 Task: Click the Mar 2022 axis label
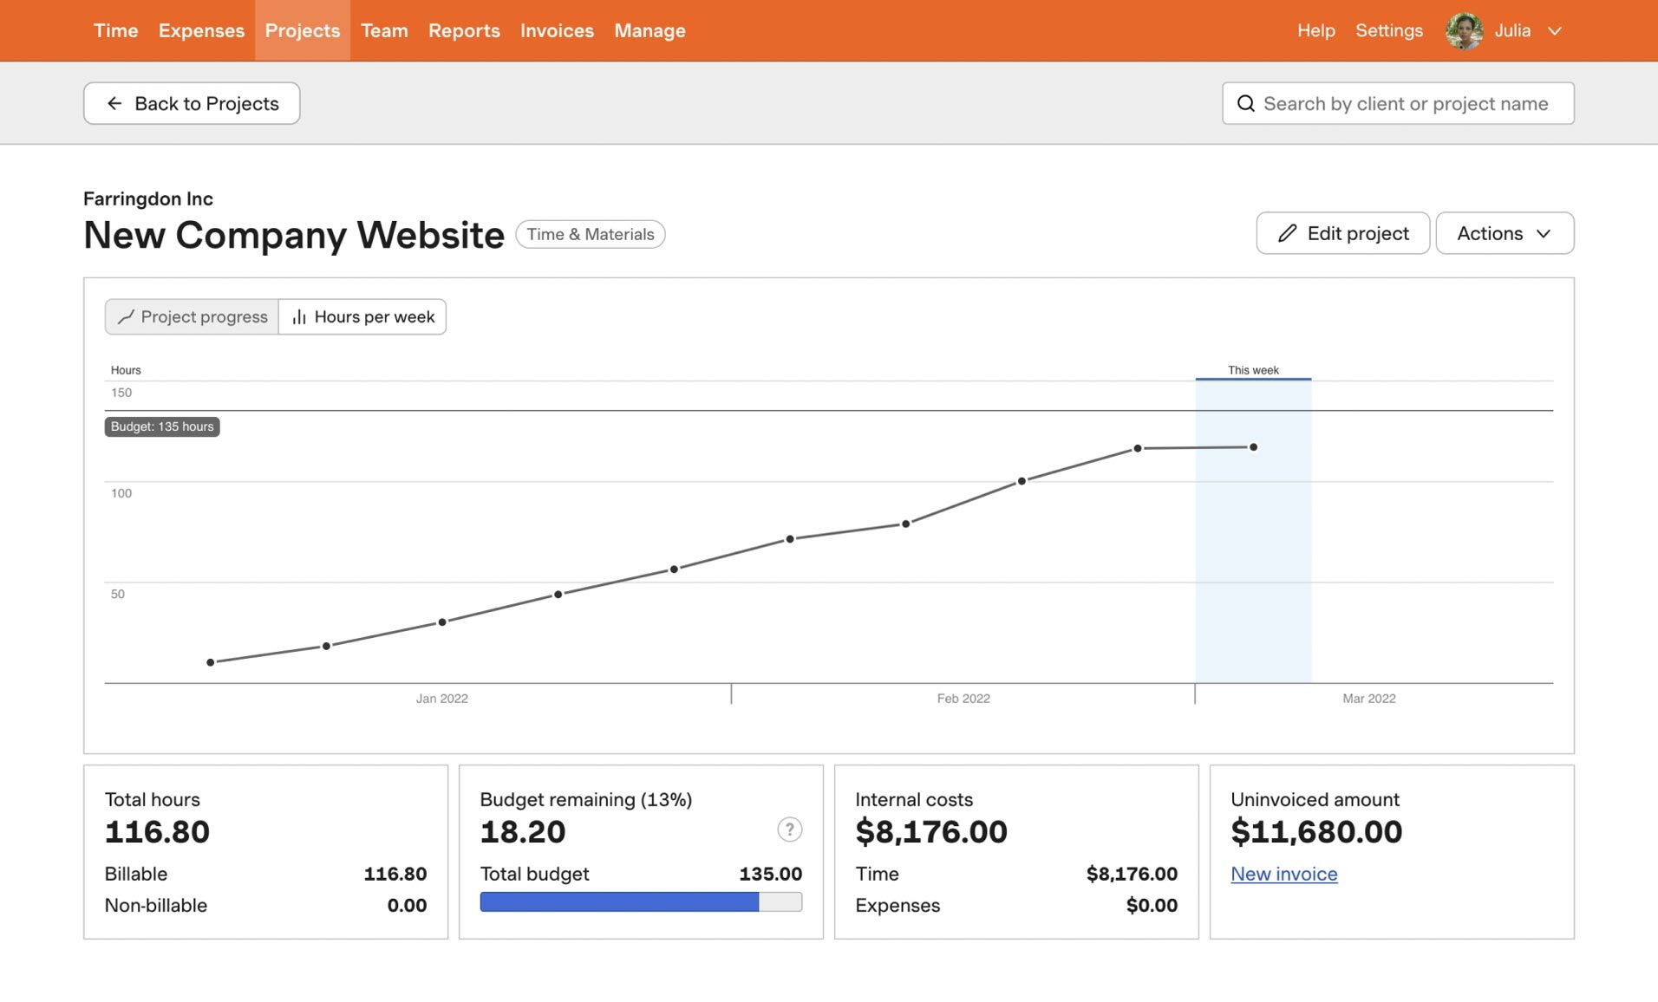(1369, 699)
